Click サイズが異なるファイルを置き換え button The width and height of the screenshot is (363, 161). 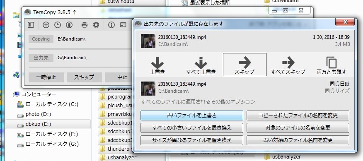192,140
